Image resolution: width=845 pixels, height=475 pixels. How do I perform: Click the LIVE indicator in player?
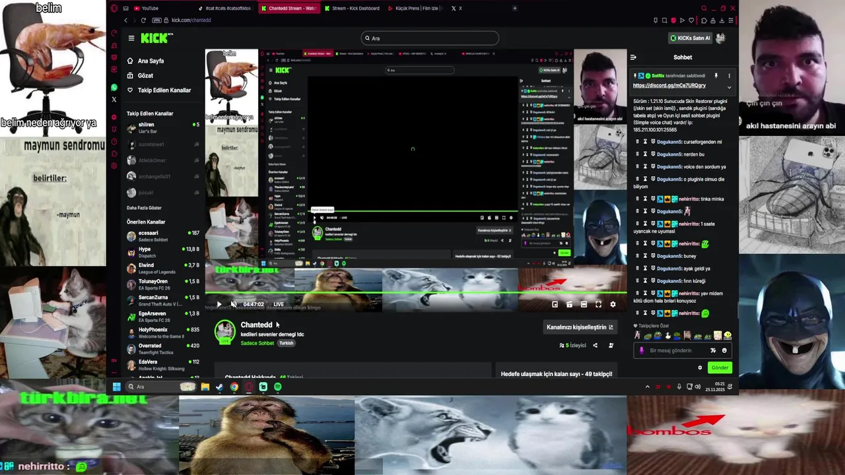pos(279,304)
